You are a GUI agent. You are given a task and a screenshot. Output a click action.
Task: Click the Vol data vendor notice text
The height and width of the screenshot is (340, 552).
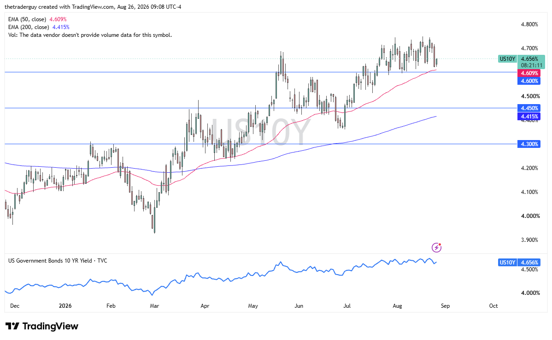click(90, 35)
